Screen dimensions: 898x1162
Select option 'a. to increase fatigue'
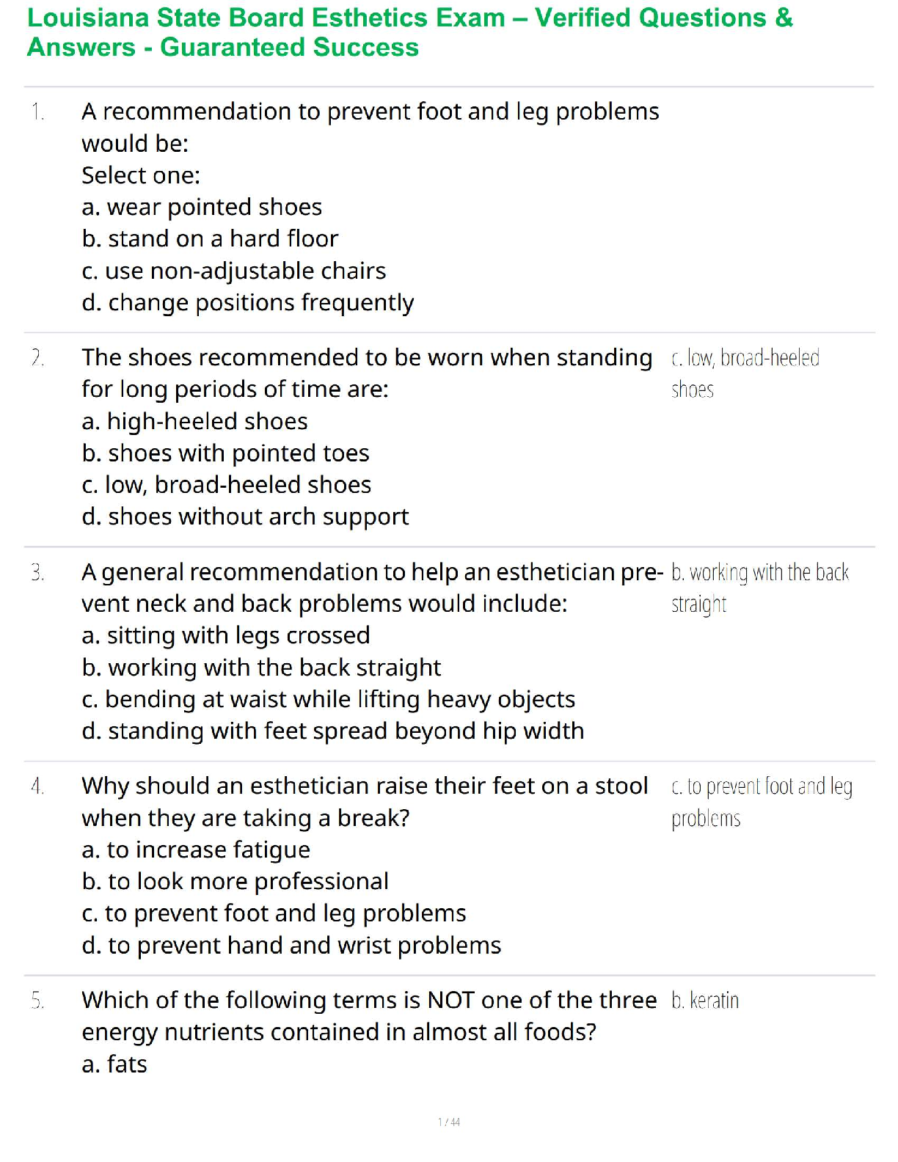coord(196,849)
